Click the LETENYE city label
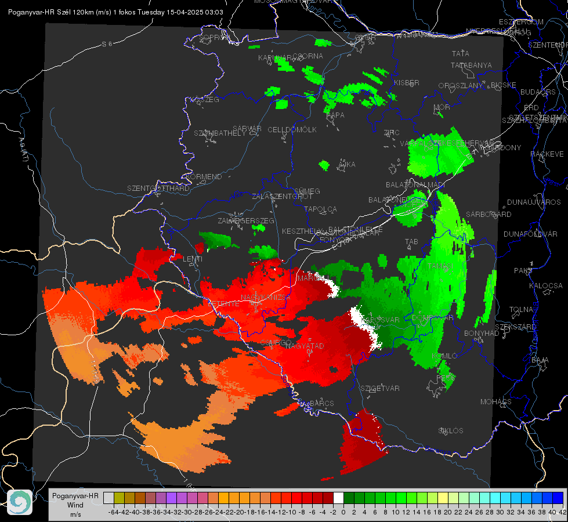The width and height of the screenshot is (568, 522). pos(223,303)
